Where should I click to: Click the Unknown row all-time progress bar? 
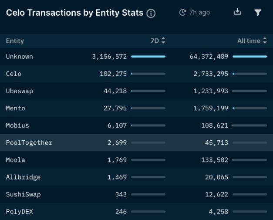click(249, 57)
